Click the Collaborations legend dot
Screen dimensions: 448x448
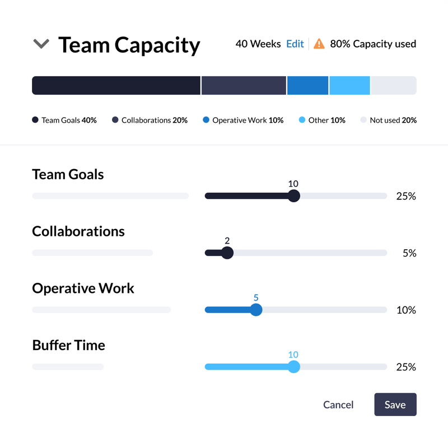click(x=115, y=120)
